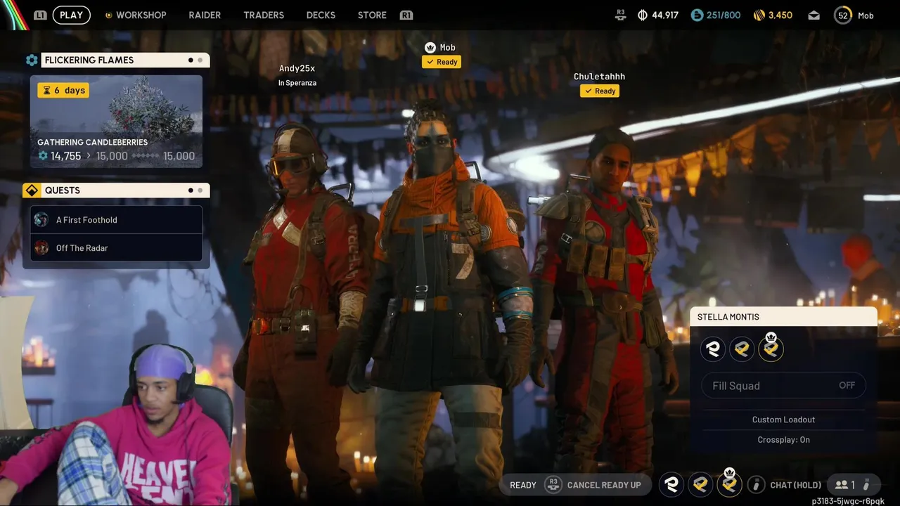The height and width of the screenshot is (506, 900).
Task: Click the CHAT (HOLD) label
Action: click(795, 485)
